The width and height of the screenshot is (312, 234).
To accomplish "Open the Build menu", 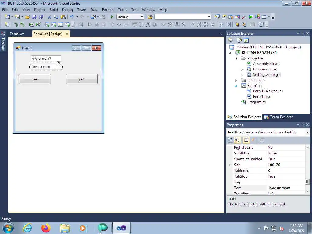I will click(x=54, y=9).
